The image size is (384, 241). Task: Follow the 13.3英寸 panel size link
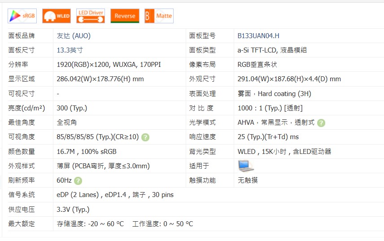(x=70, y=50)
